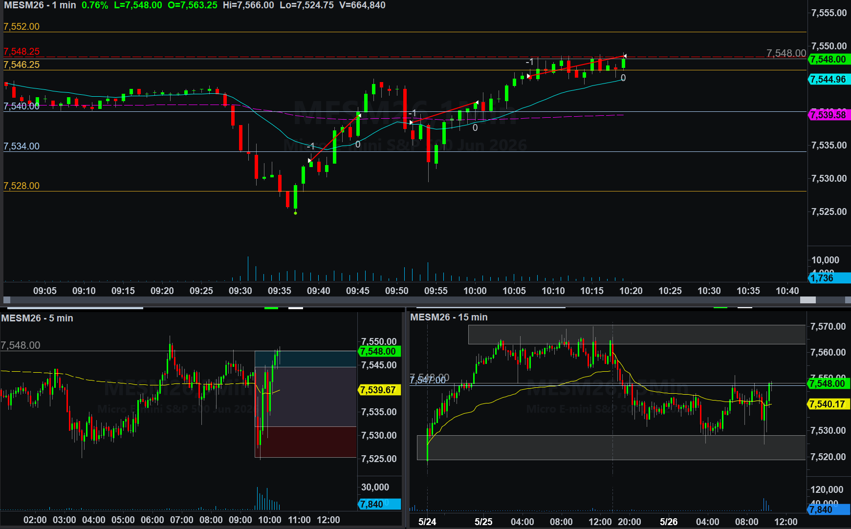
Task: Click the scrollbar left handle under the time axis
Action: pyautogui.click(x=7, y=300)
